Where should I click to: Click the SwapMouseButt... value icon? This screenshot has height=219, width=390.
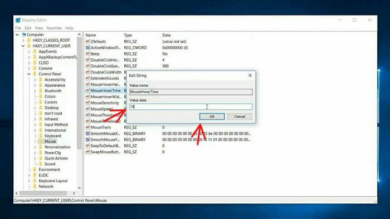pos(87,152)
